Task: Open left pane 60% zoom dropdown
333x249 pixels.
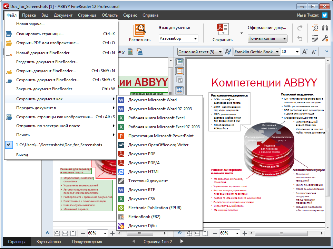Action: [x=105, y=233]
